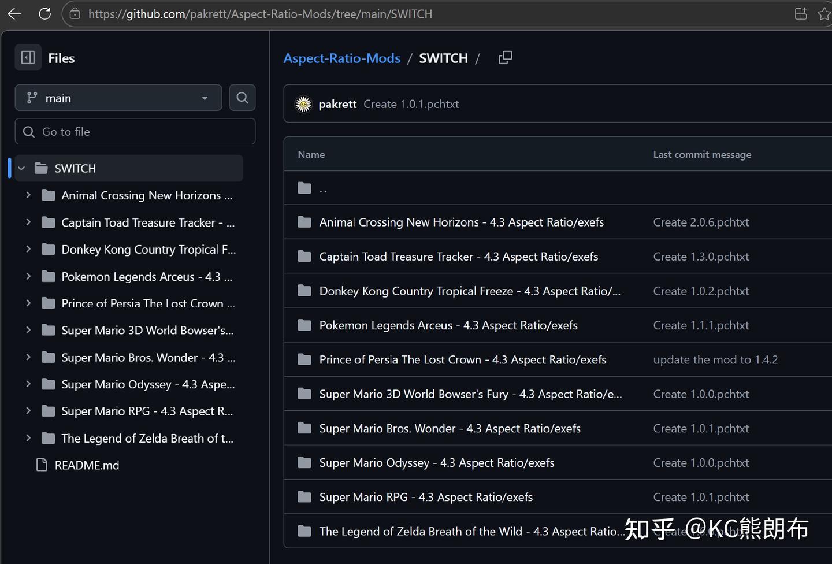This screenshot has width=832, height=564.
Task: Click the Bowser's Fury folder icon in table
Action: click(x=304, y=394)
